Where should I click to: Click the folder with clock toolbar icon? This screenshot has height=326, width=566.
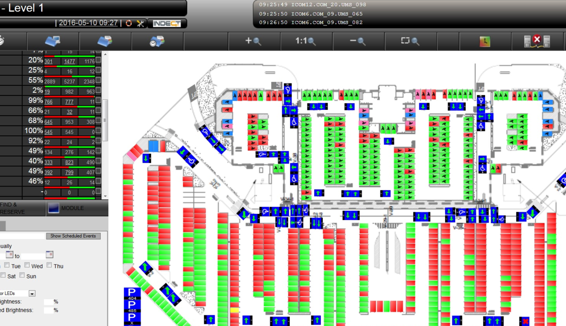tap(157, 42)
